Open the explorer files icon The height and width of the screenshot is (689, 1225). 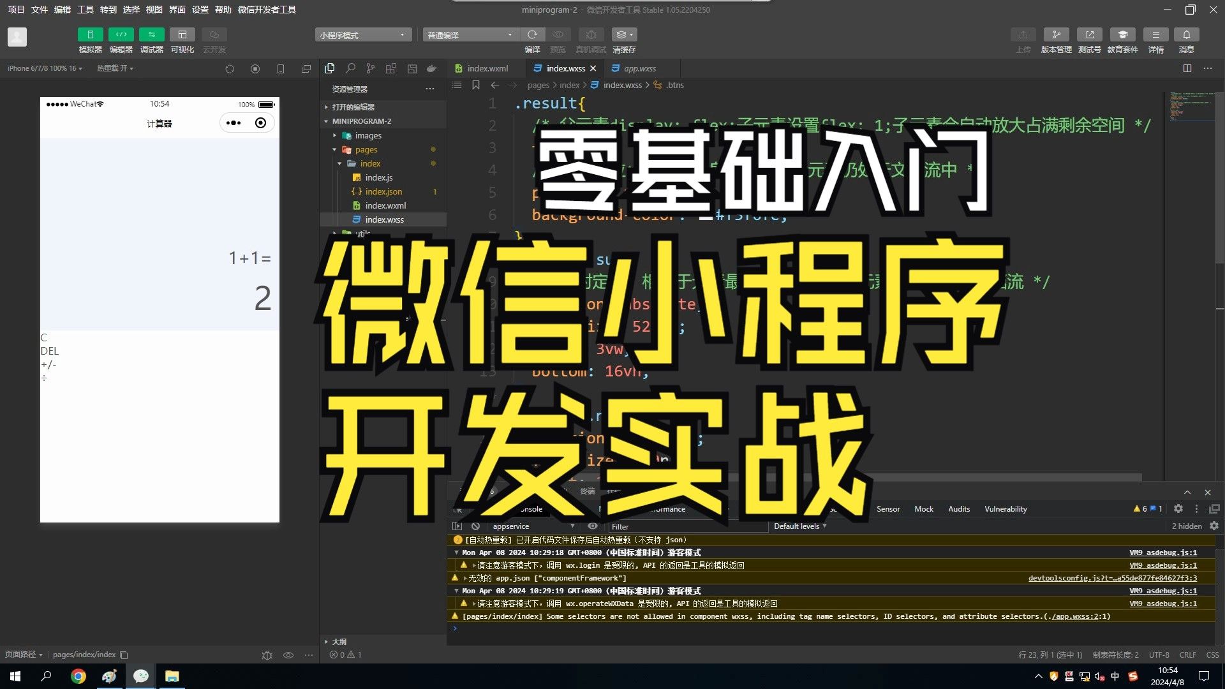click(330, 68)
